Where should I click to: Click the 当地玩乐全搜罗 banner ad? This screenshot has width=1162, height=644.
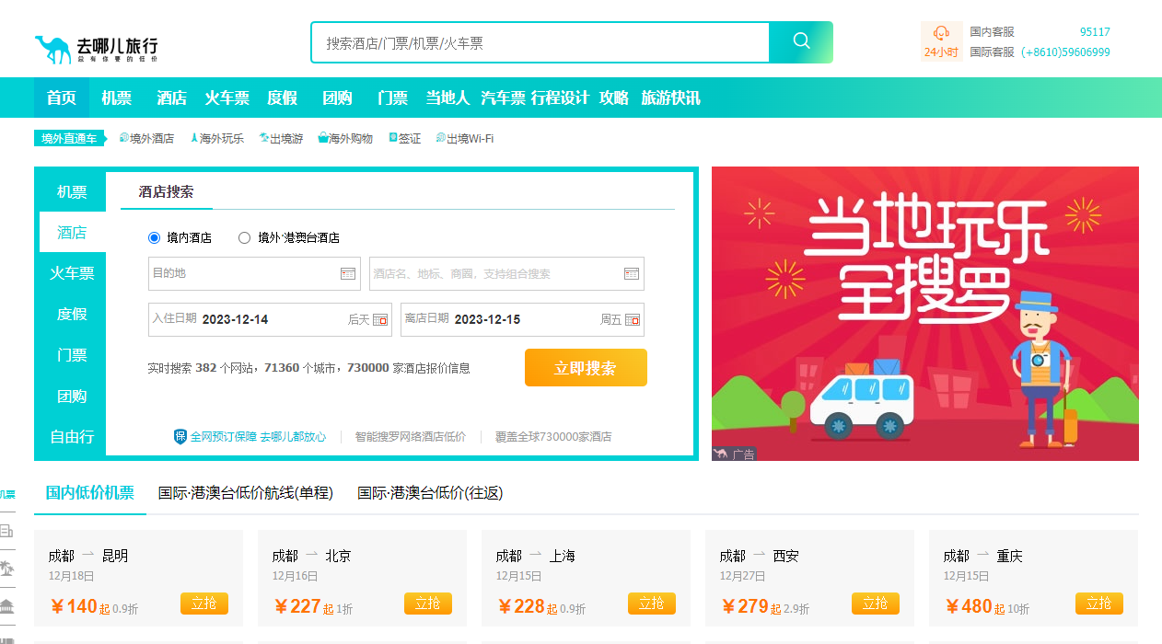tap(924, 313)
